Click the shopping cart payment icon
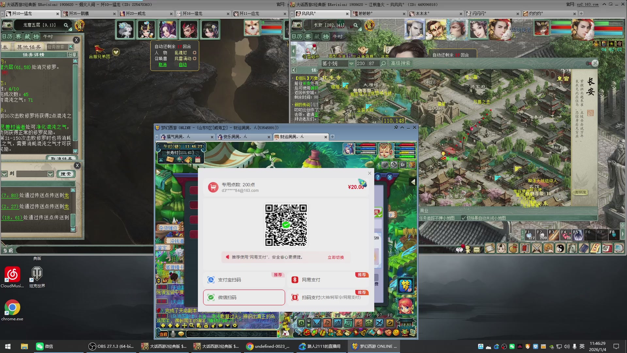The height and width of the screenshot is (353, 627). click(213, 187)
